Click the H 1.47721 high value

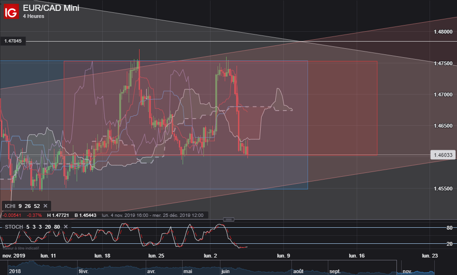pyautogui.click(x=58, y=215)
